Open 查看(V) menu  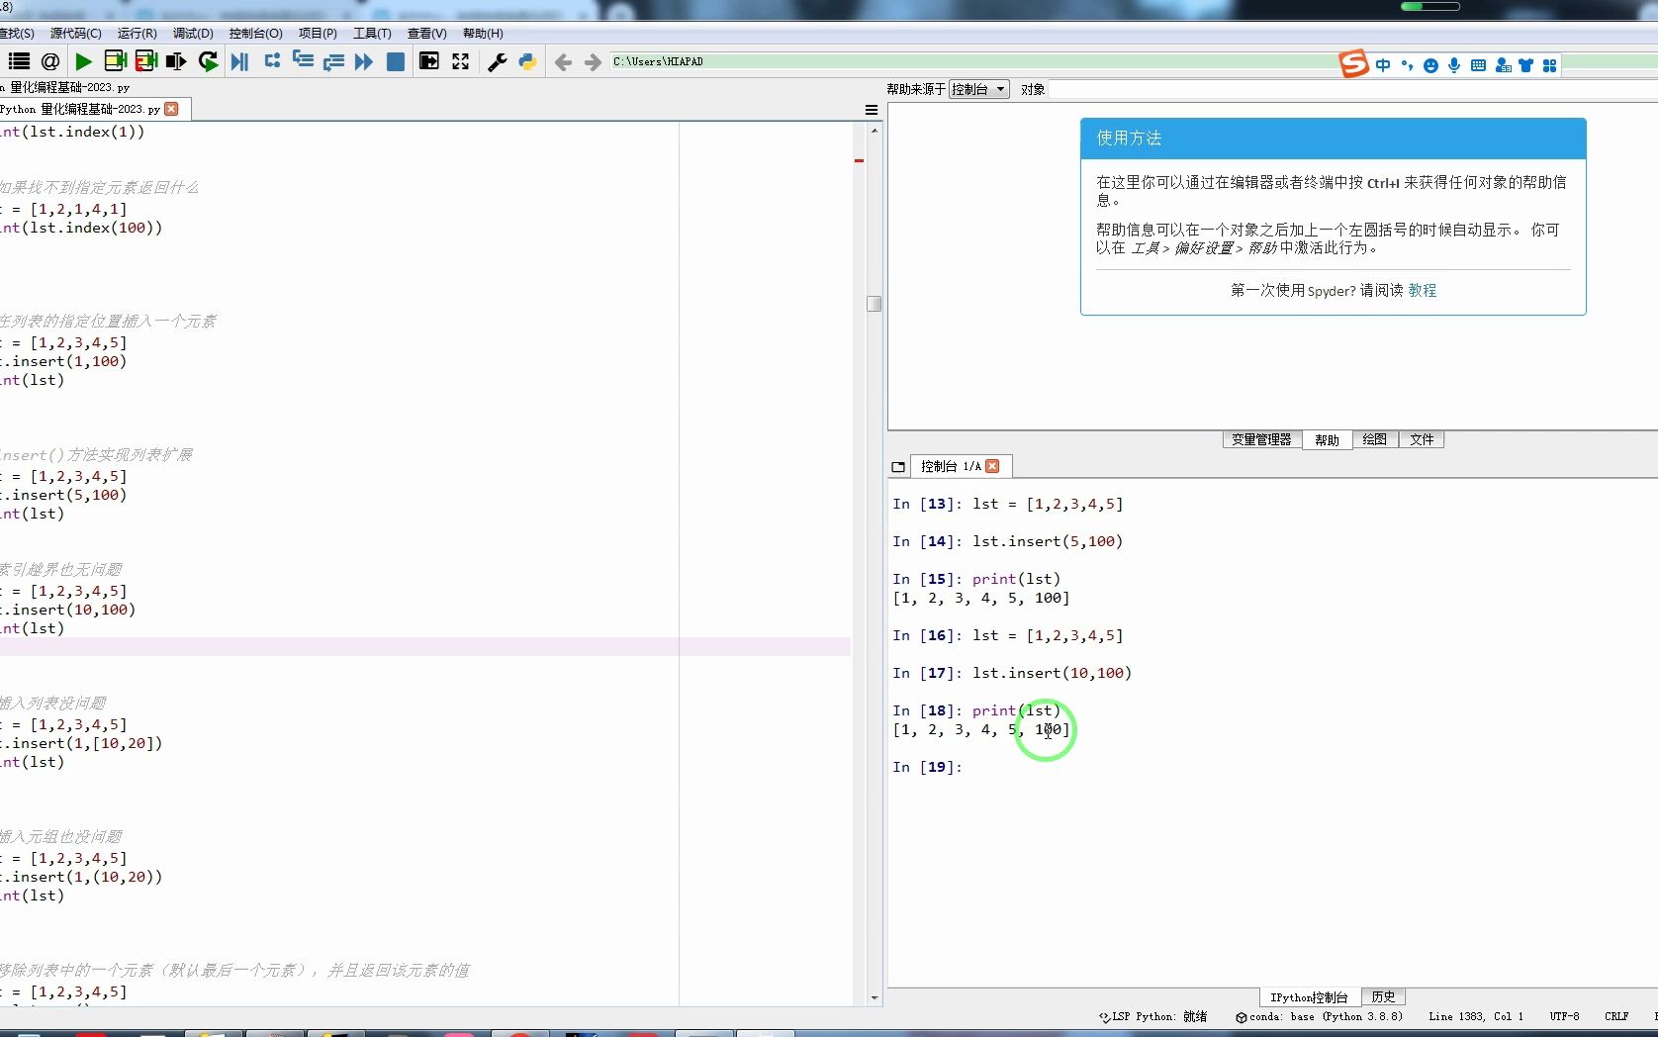(426, 33)
